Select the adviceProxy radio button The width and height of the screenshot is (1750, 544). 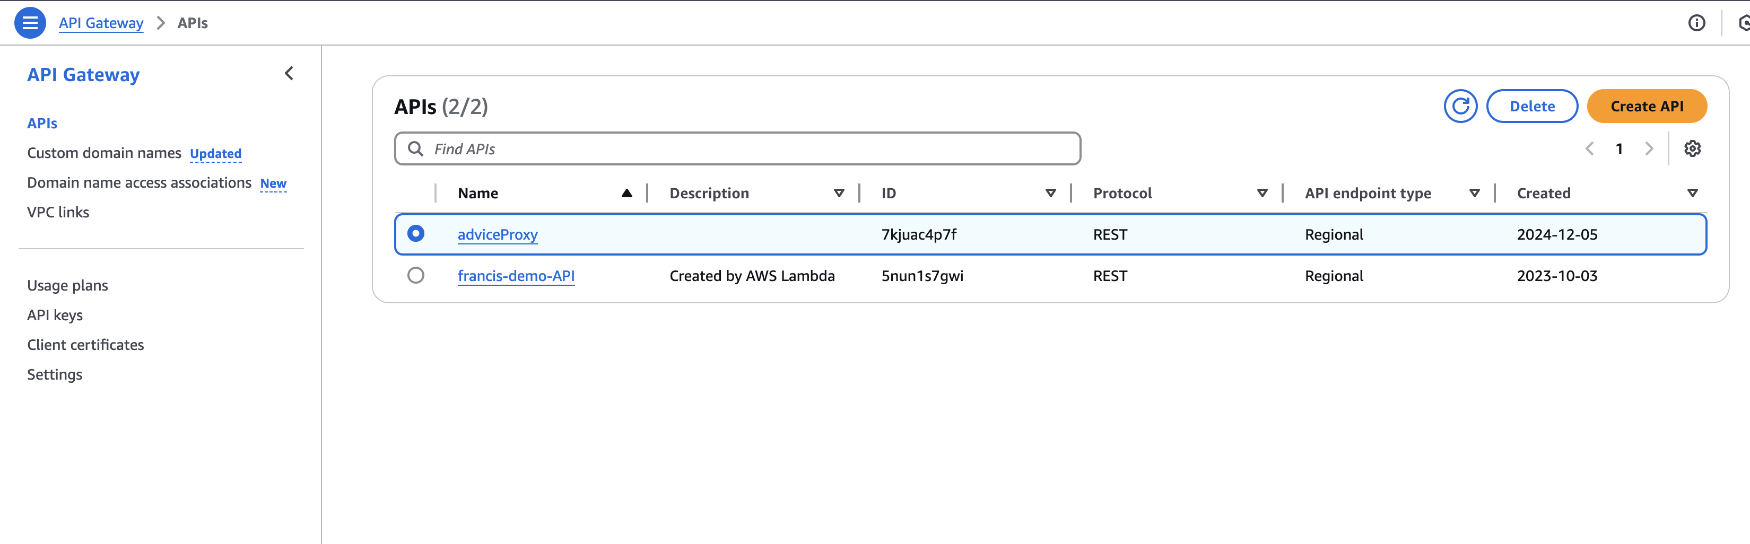click(416, 234)
